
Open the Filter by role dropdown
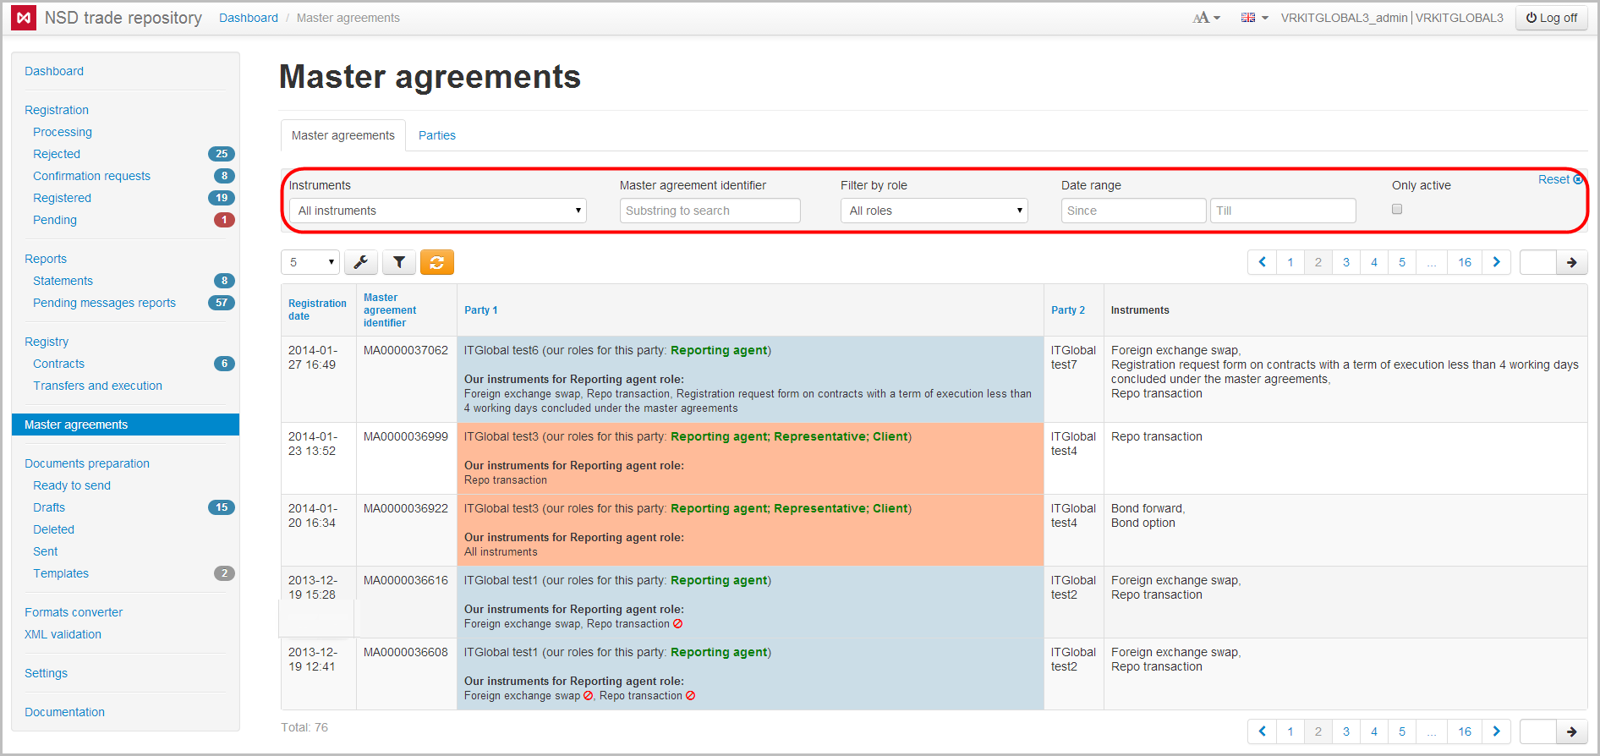click(x=934, y=211)
